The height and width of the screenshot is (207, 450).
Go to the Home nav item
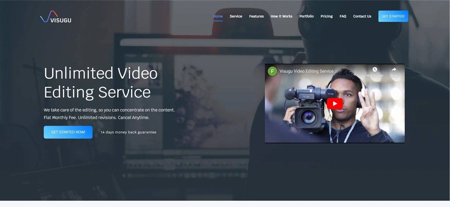[218, 16]
